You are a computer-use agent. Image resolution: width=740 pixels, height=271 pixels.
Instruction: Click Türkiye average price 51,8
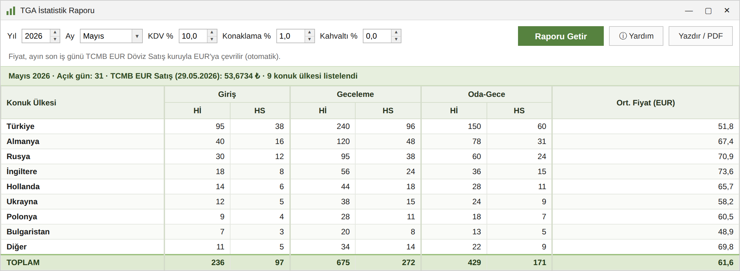tap(726, 126)
